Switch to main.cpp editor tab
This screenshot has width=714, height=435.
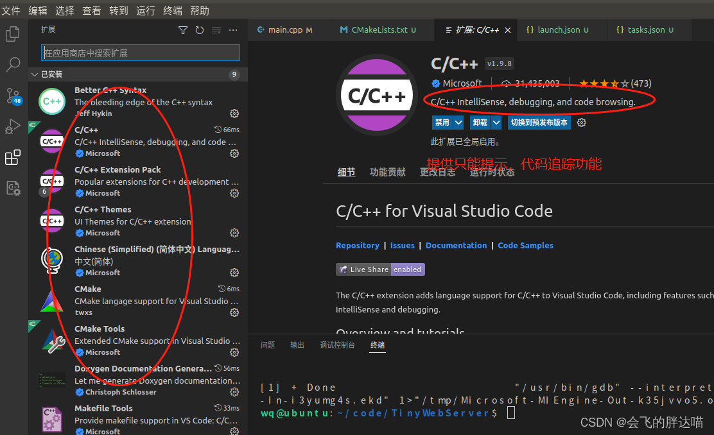click(290, 30)
